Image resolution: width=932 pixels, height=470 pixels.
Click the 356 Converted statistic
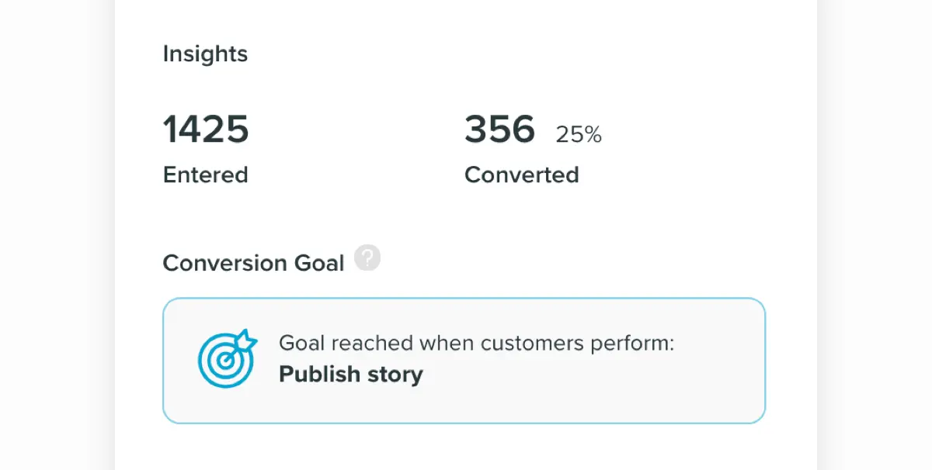pos(499,129)
